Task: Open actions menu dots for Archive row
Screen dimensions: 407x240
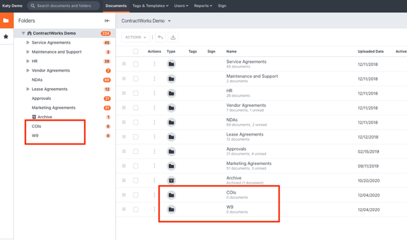Action: [155, 180]
